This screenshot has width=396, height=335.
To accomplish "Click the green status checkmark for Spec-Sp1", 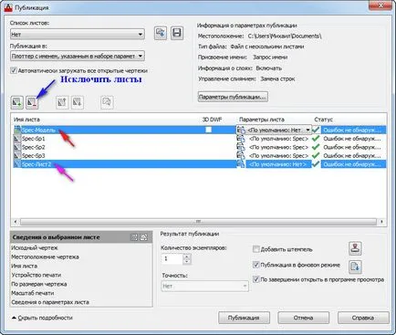I will [316, 139].
